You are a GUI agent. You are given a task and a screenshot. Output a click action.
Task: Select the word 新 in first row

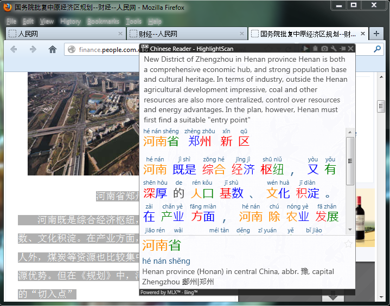point(226,141)
